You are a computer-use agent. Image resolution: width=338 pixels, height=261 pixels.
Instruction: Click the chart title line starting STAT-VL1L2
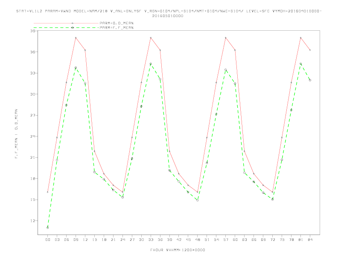pos(169,11)
